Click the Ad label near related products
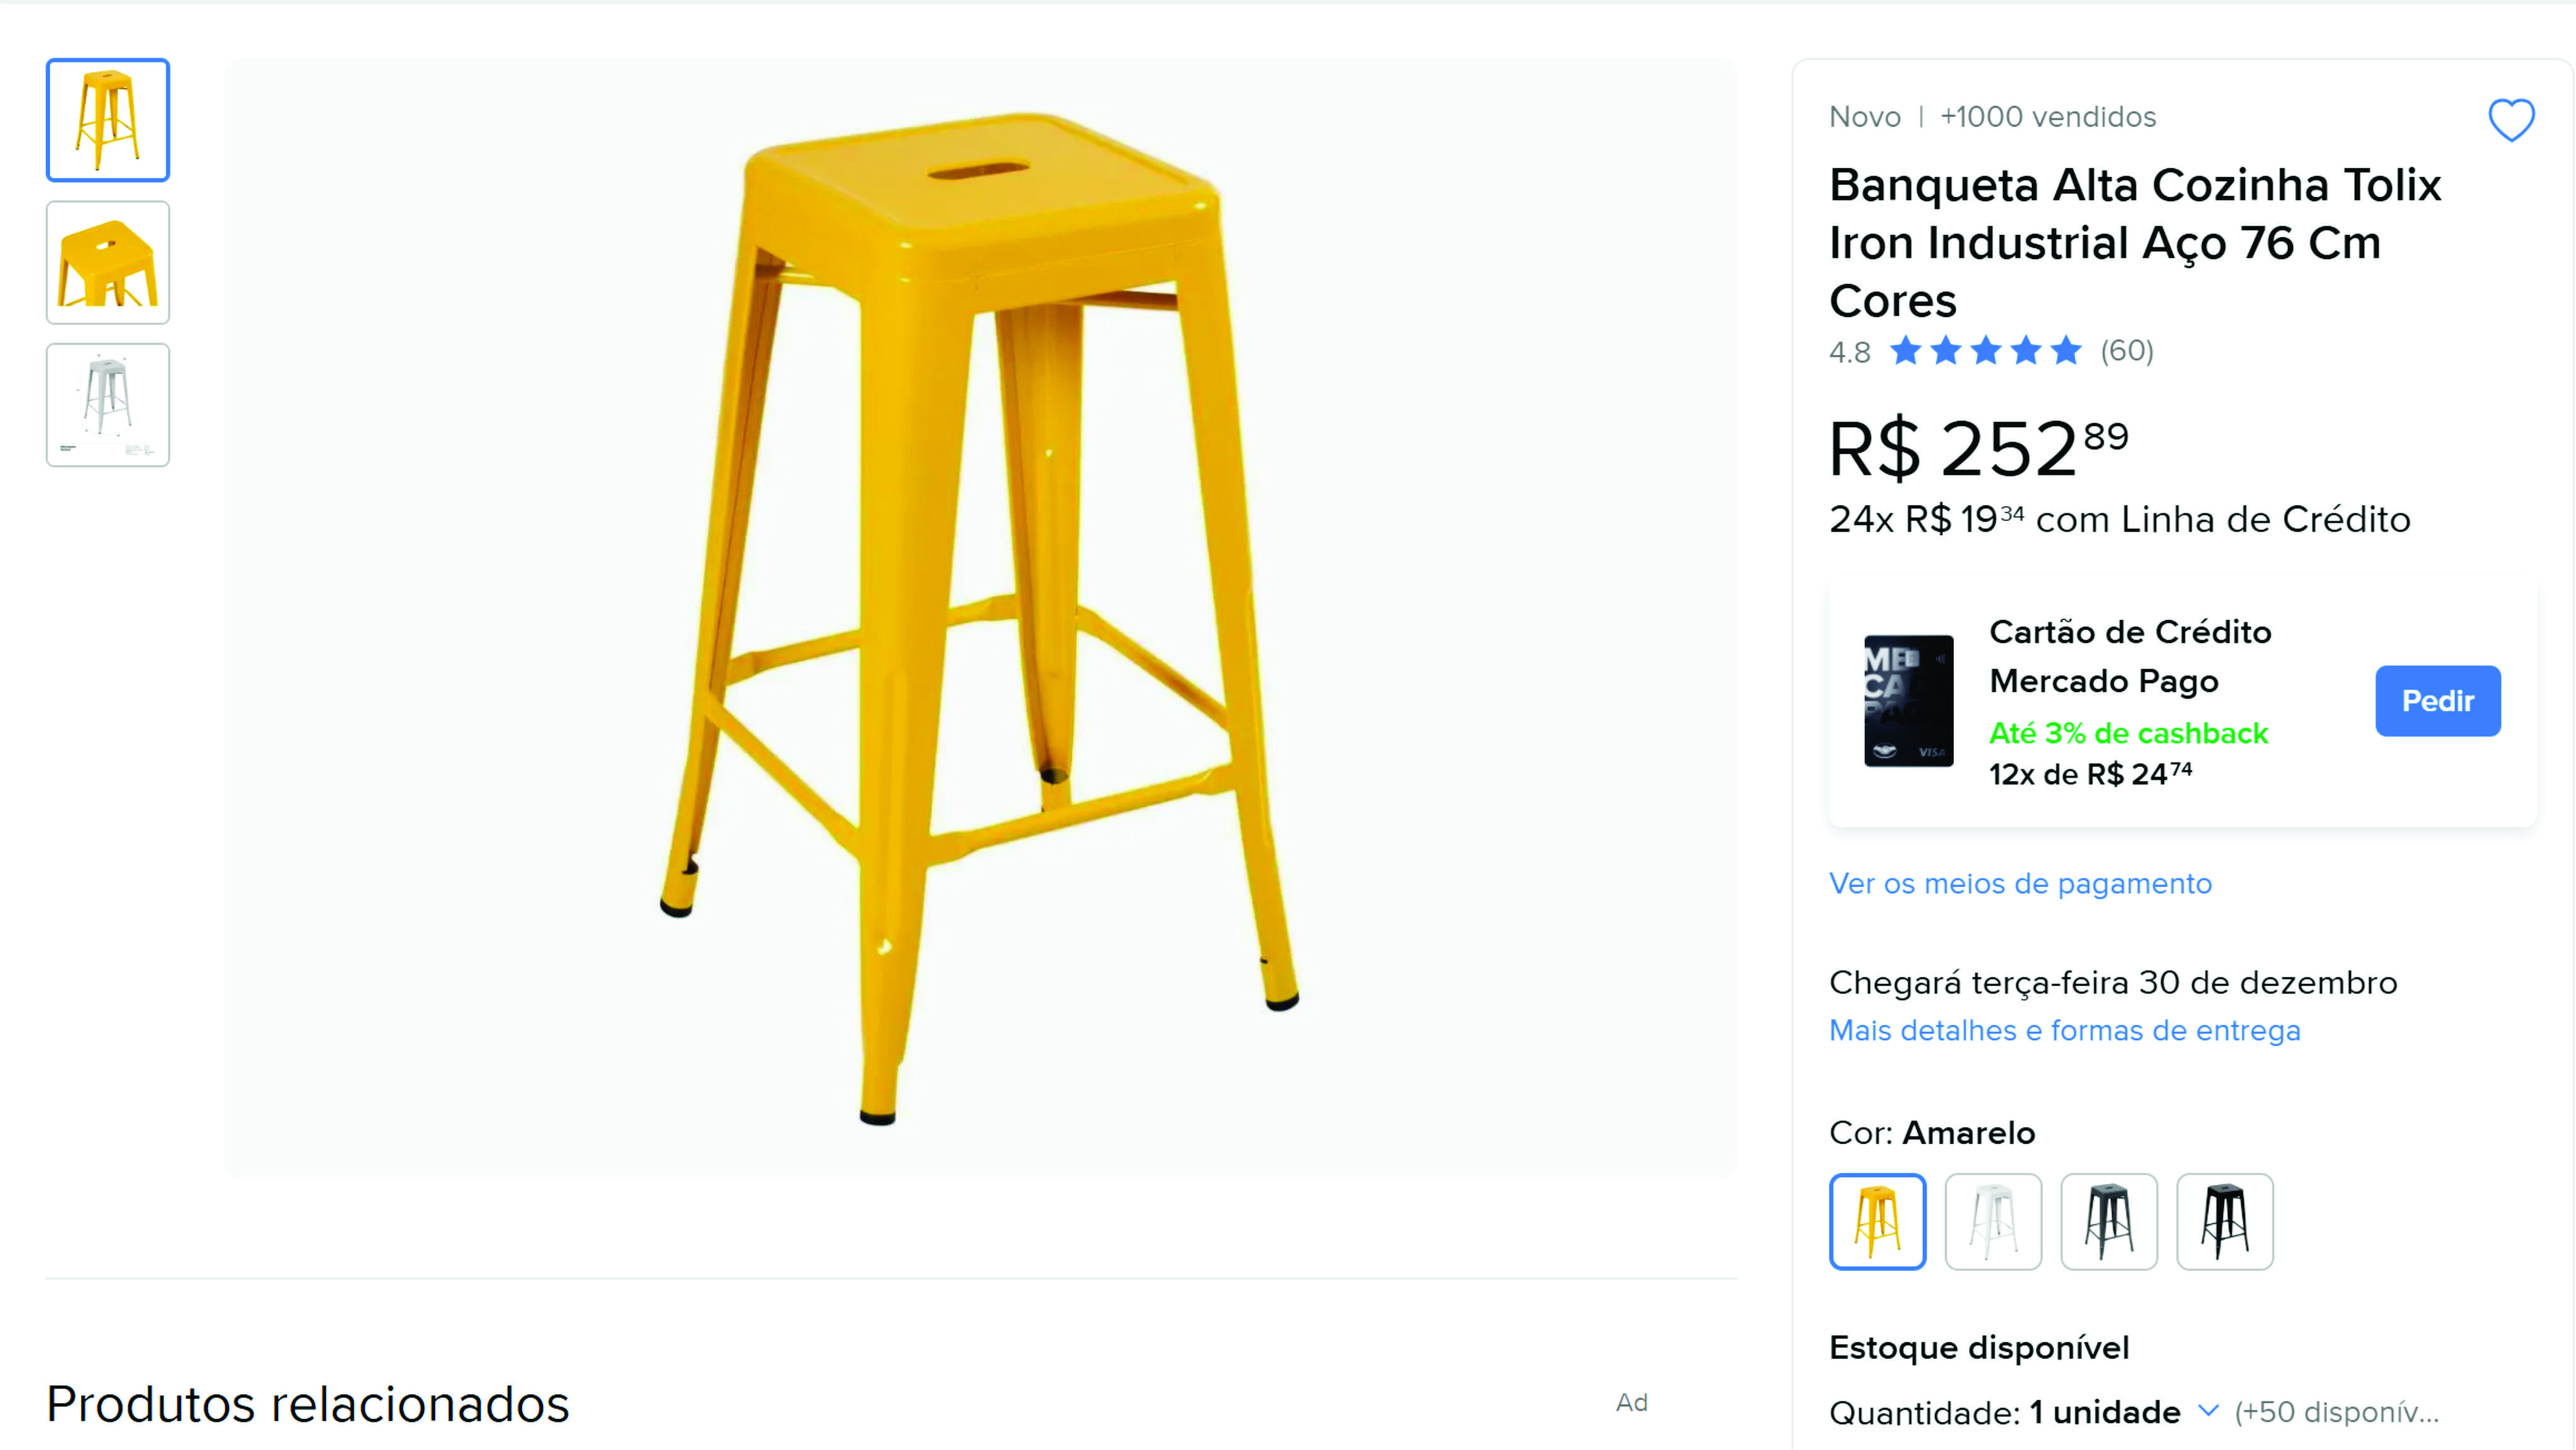Screen dimensions: 2576x1450 tap(1631, 1402)
